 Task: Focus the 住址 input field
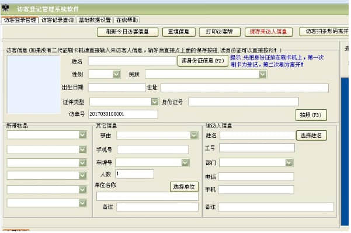point(245,88)
